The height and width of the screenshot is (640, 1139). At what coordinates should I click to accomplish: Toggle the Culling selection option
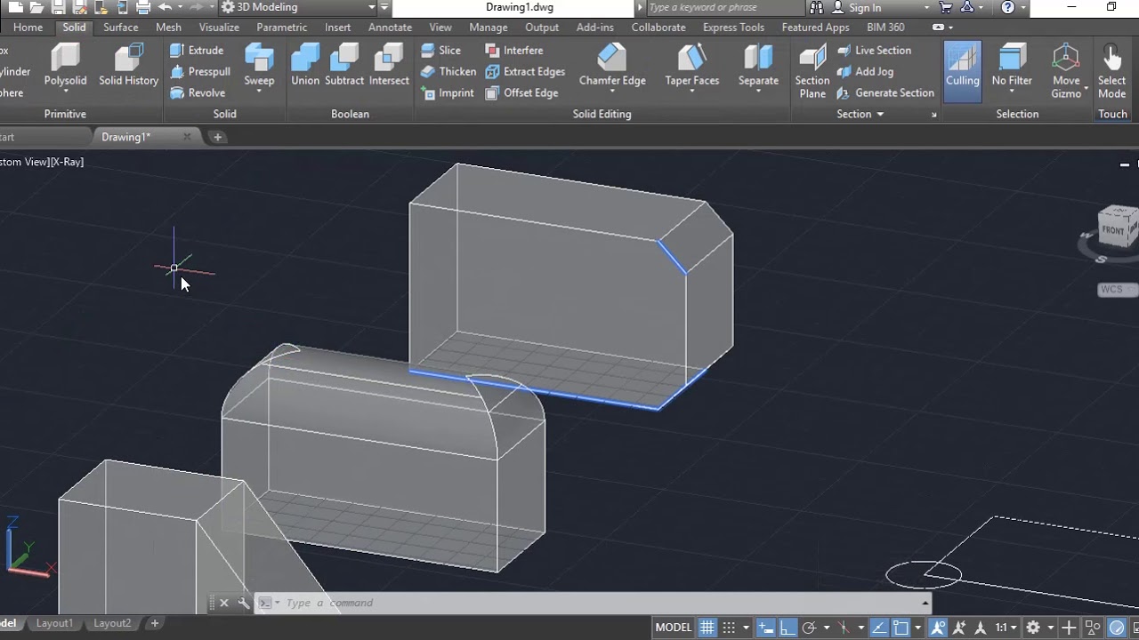coord(962,70)
